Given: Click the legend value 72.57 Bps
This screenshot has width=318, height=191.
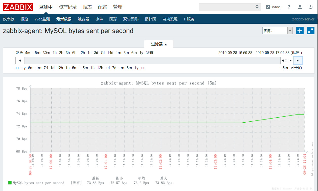Looking at the screenshot, I should (x=119, y=183).
